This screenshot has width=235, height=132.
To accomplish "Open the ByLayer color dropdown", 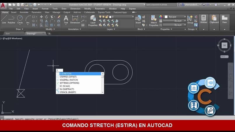I will pos(175,17).
